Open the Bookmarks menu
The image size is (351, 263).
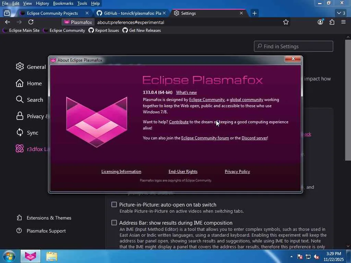[x=63, y=3]
